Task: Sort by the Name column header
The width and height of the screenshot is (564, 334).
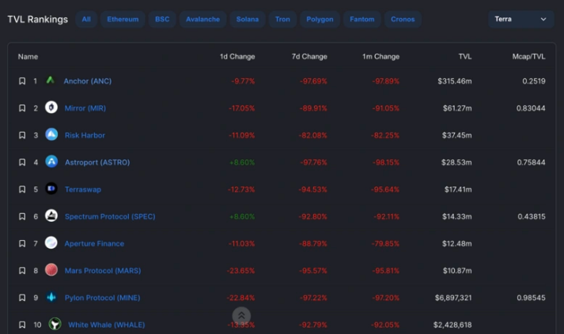Action: coord(28,57)
